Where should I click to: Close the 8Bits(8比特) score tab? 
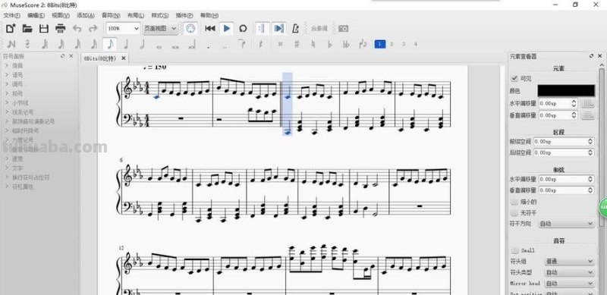click(124, 58)
